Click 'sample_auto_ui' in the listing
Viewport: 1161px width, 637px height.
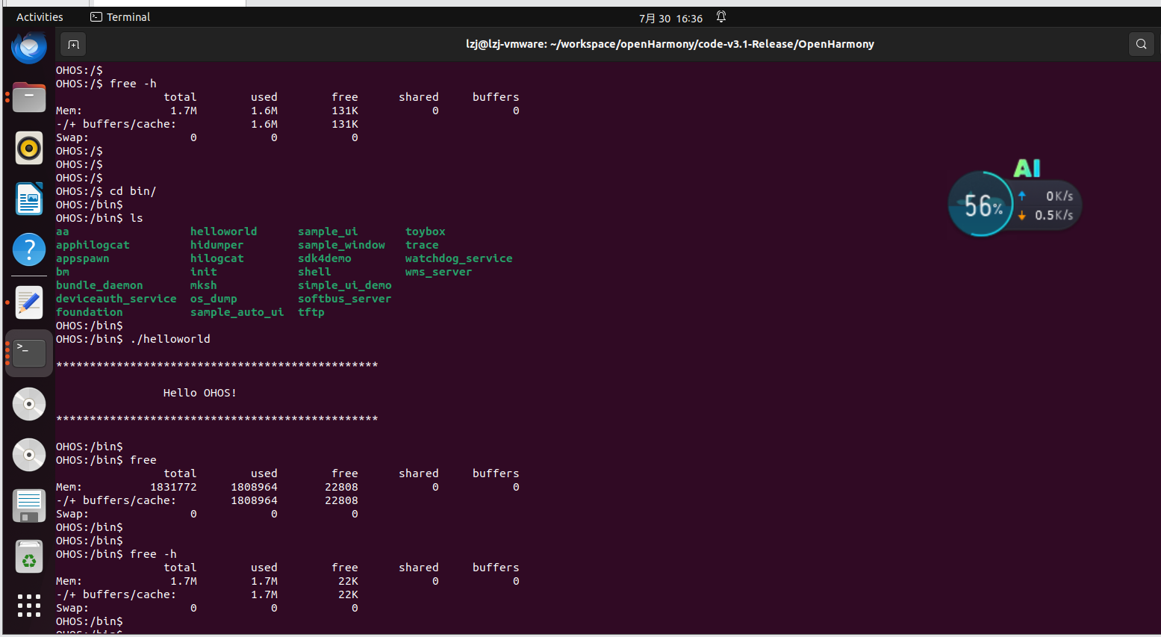(x=237, y=312)
